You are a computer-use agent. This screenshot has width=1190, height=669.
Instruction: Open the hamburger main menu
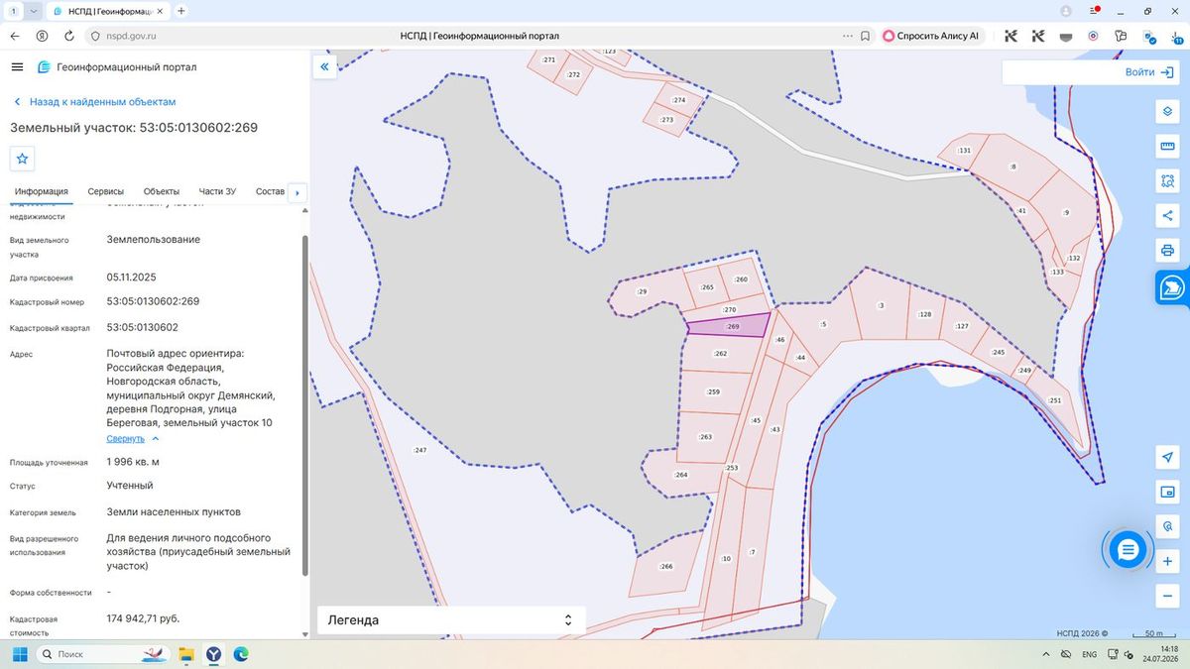[17, 66]
